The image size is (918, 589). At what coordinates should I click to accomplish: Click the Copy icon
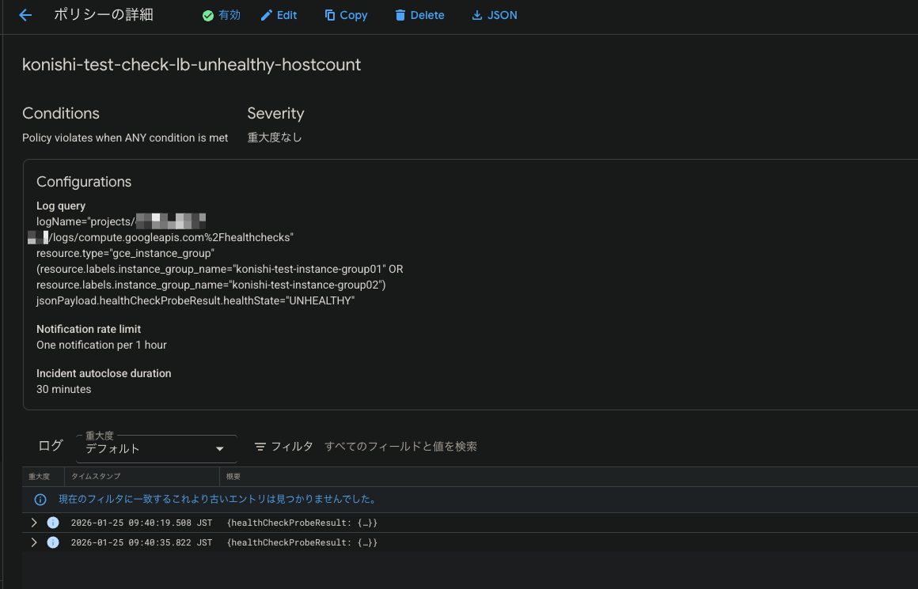(x=330, y=15)
